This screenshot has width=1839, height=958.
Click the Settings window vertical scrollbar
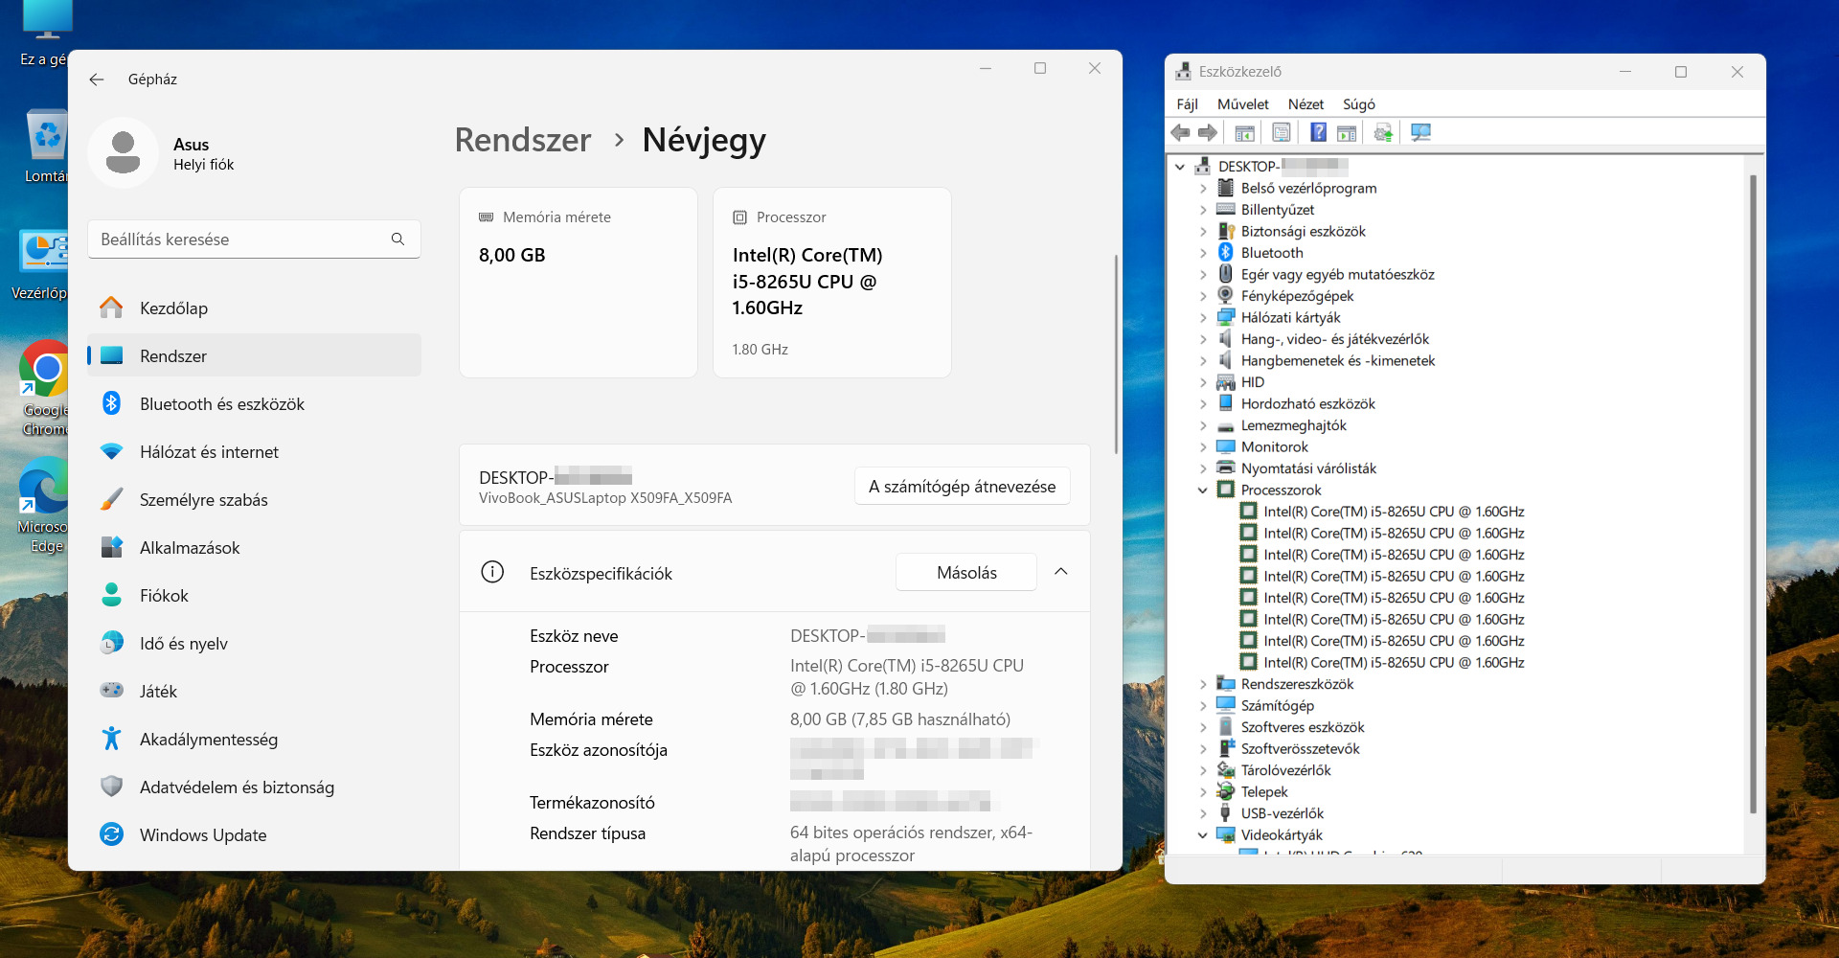pos(1115,354)
